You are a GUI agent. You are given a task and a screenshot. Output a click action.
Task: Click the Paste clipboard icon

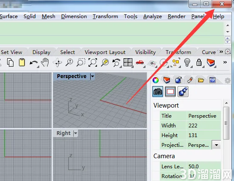click(22, 62)
